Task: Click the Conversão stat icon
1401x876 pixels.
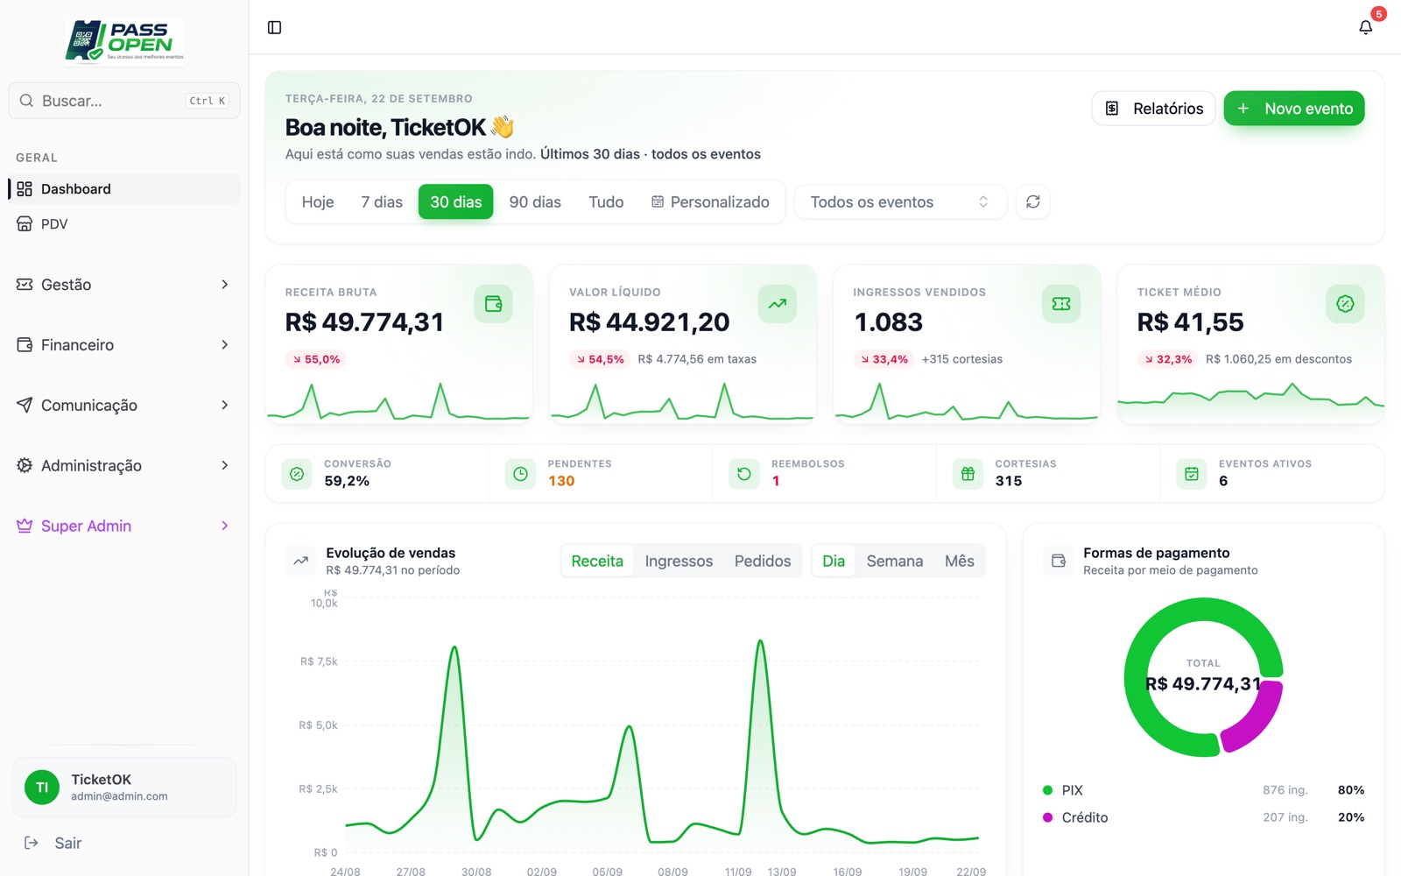Action: click(297, 474)
